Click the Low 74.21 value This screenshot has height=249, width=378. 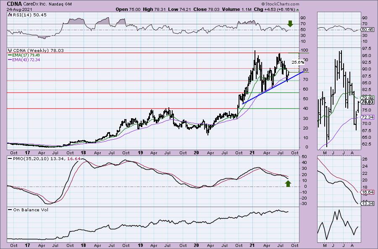click(x=178, y=9)
